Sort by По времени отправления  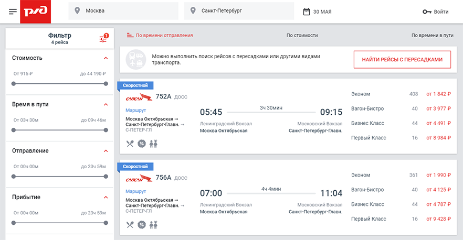click(160, 36)
